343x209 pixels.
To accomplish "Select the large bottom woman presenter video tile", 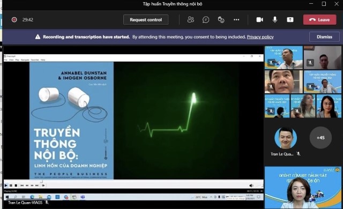I will tap(303, 188).
